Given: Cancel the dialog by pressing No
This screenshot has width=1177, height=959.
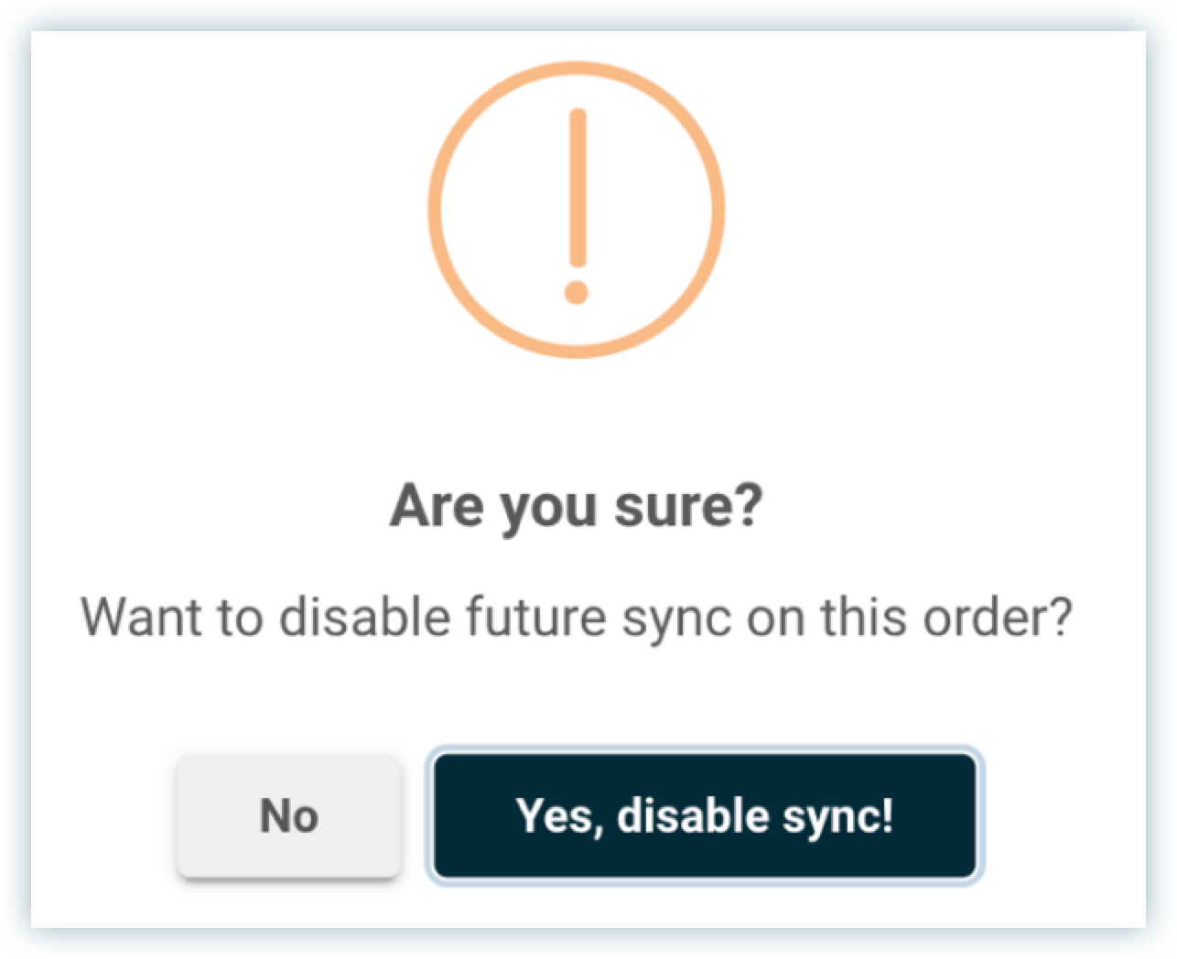Looking at the screenshot, I should [288, 815].
